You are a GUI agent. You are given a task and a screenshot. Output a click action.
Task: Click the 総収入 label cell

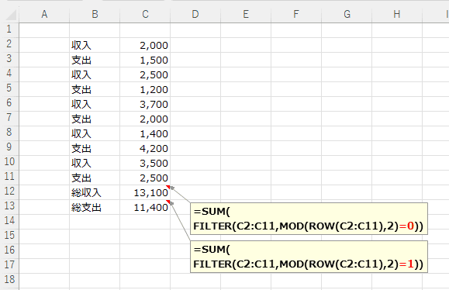pyautogui.click(x=95, y=192)
